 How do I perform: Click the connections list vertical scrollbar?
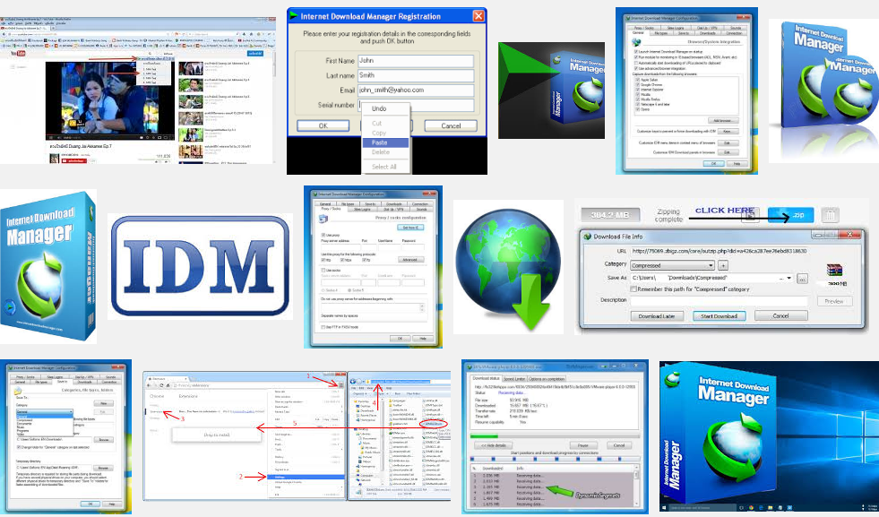(635, 485)
